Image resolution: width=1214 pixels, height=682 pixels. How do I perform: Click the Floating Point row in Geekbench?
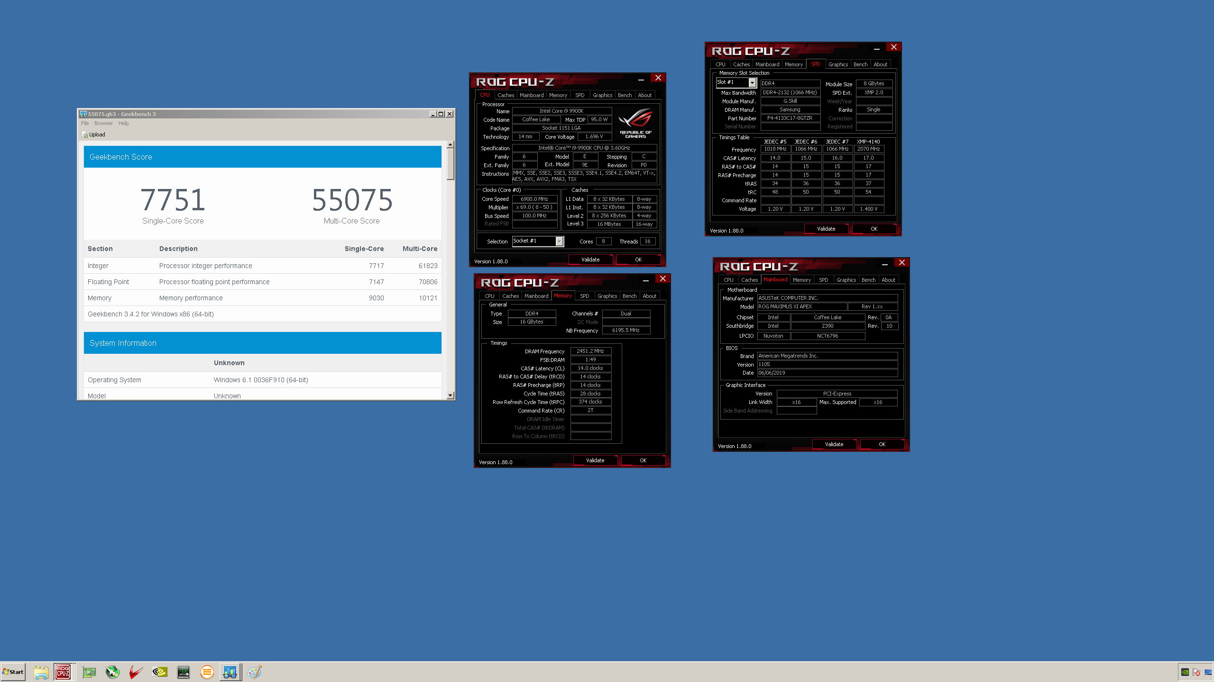262,282
